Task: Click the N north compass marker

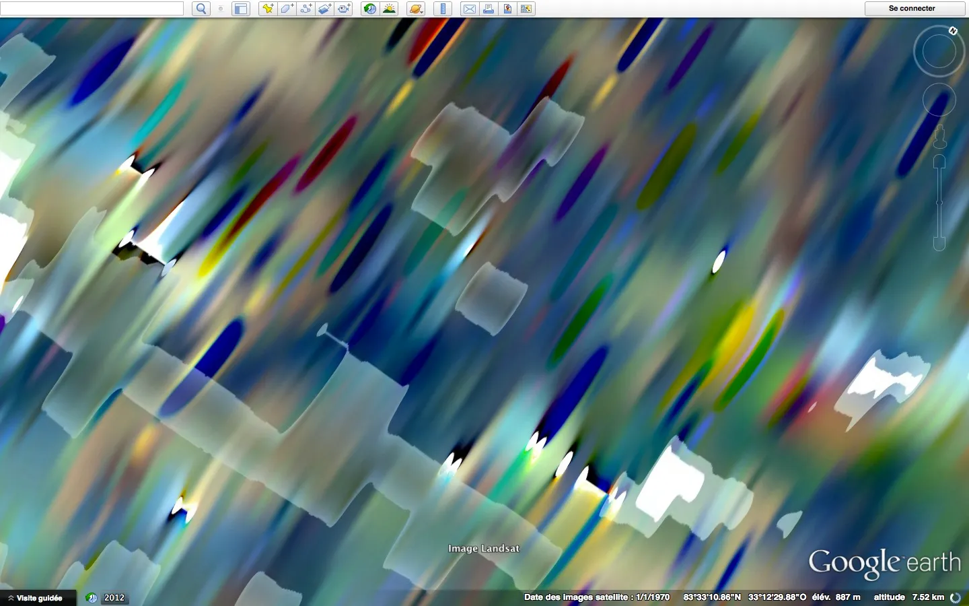Action: tap(953, 31)
